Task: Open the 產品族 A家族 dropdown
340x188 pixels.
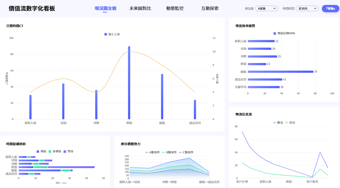Action: [x=267, y=9]
